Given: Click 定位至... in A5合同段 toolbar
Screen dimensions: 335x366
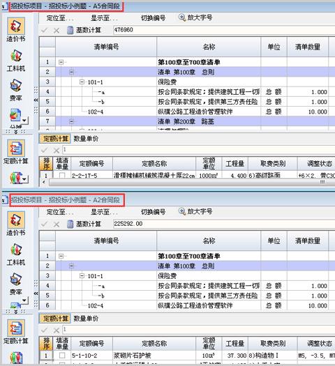Looking at the screenshot, I should click(x=60, y=17).
